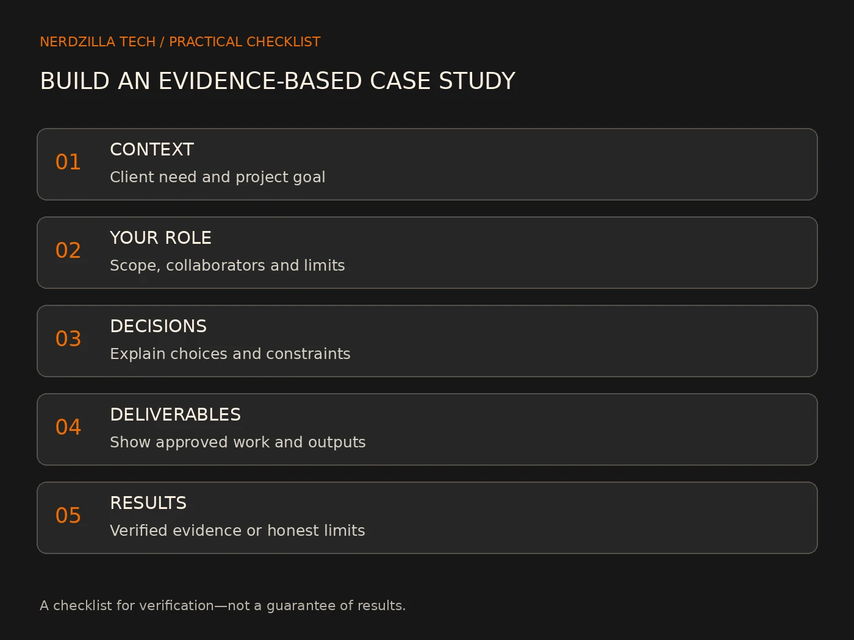The width and height of the screenshot is (854, 640).
Task: Click the 'NERDZILLA TECH / PRACTICAL CHECKLIST' header text
Action: coord(180,42)
